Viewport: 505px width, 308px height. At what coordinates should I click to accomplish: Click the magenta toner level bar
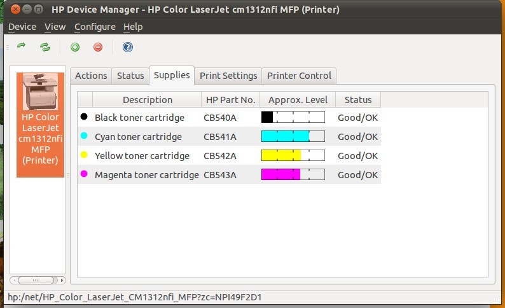tap(293, 174)
